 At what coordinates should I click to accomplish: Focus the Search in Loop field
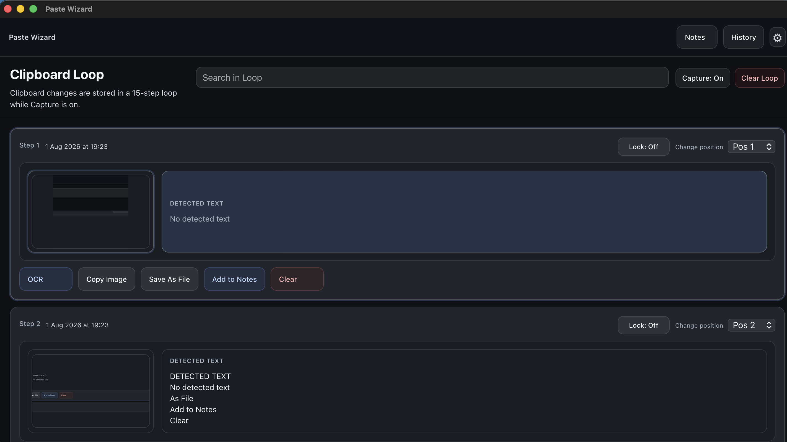coord(432,77)
